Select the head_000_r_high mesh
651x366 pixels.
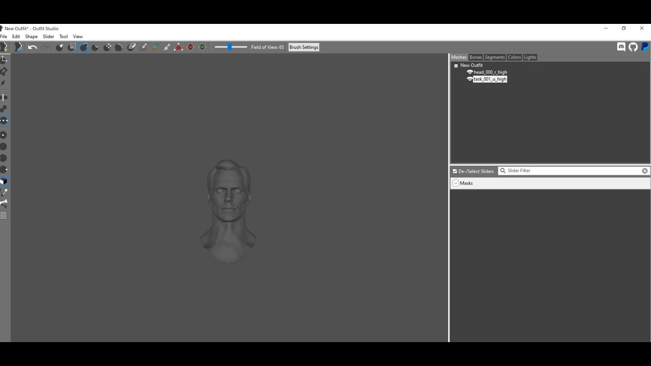coord(490,72)
